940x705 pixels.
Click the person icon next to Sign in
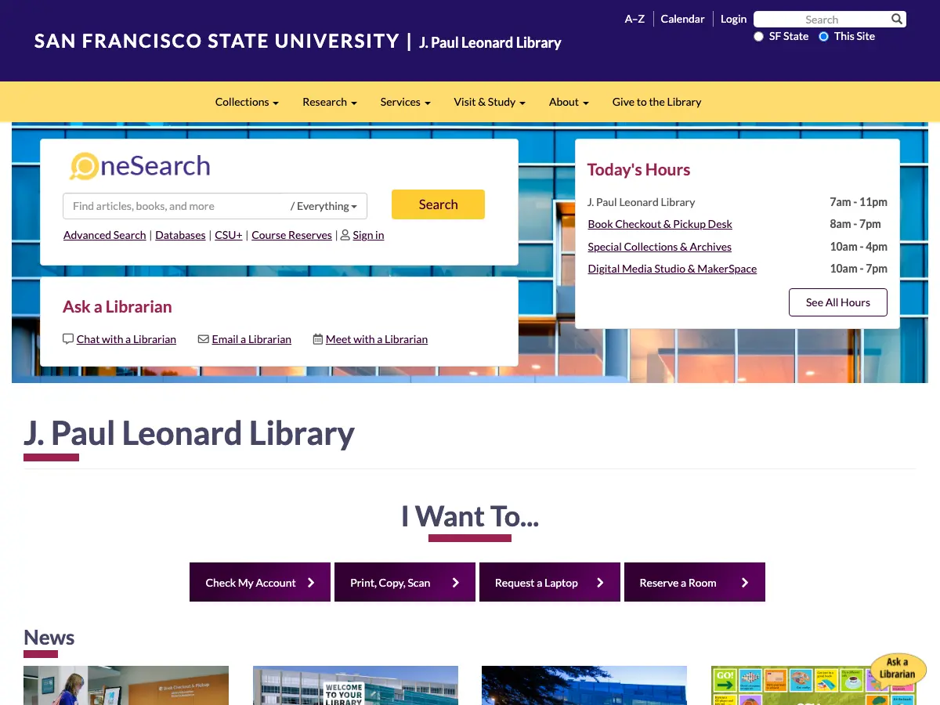pos(345,235)
